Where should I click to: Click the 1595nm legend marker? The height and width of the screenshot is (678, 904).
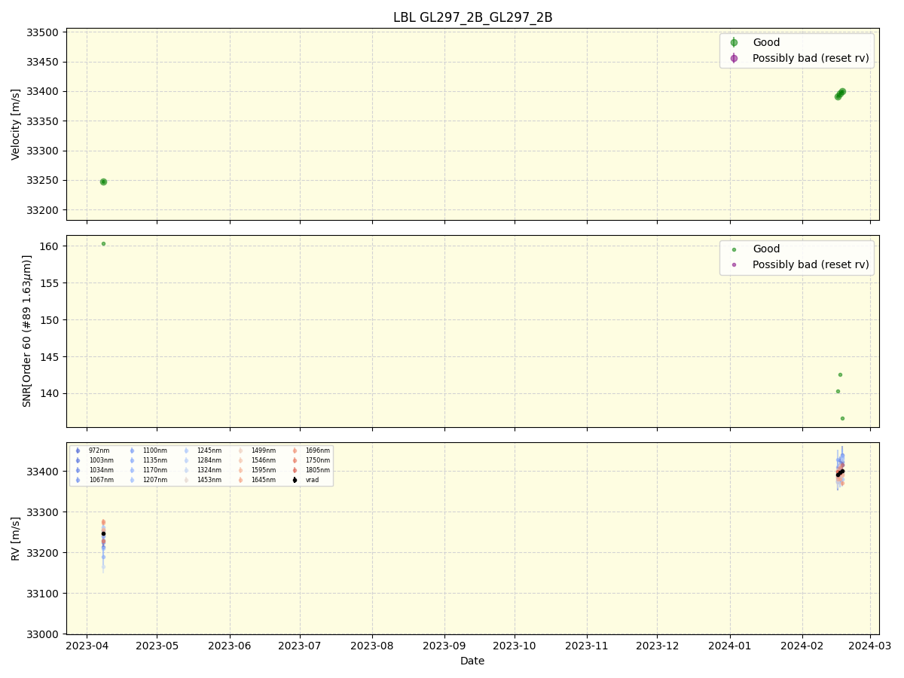(x=240, y=470)
